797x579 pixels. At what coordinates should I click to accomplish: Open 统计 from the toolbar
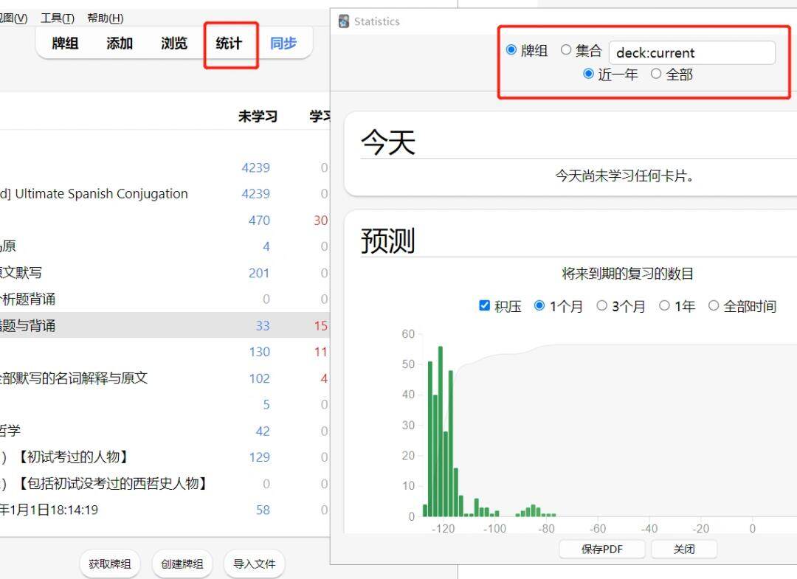pos(229,44)
